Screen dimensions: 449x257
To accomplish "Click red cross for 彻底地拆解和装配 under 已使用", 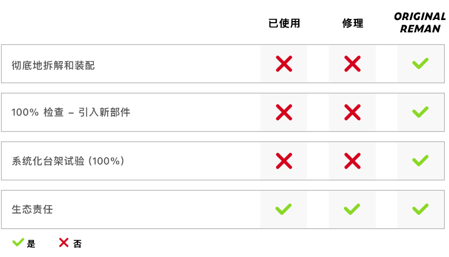I will point(284,64).
